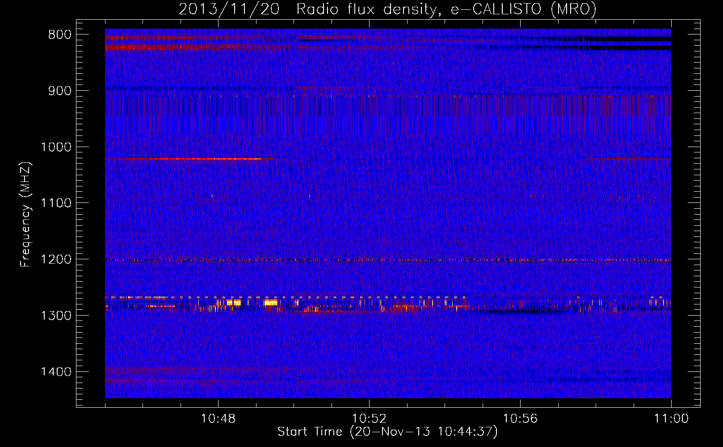
Task: Click the 10:56 time axis label
Action: tap(520, 419)
